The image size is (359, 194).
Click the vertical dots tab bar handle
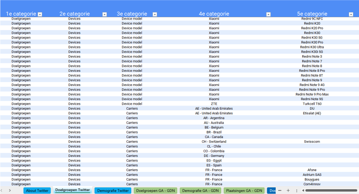(297, 191)
